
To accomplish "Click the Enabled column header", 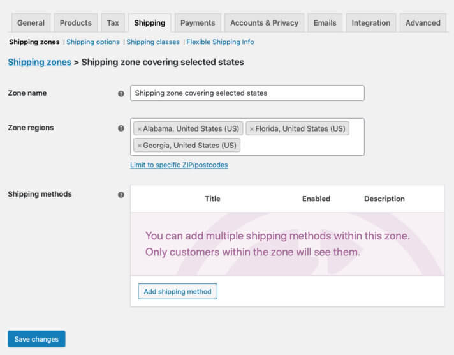I will tap(316, 199).
